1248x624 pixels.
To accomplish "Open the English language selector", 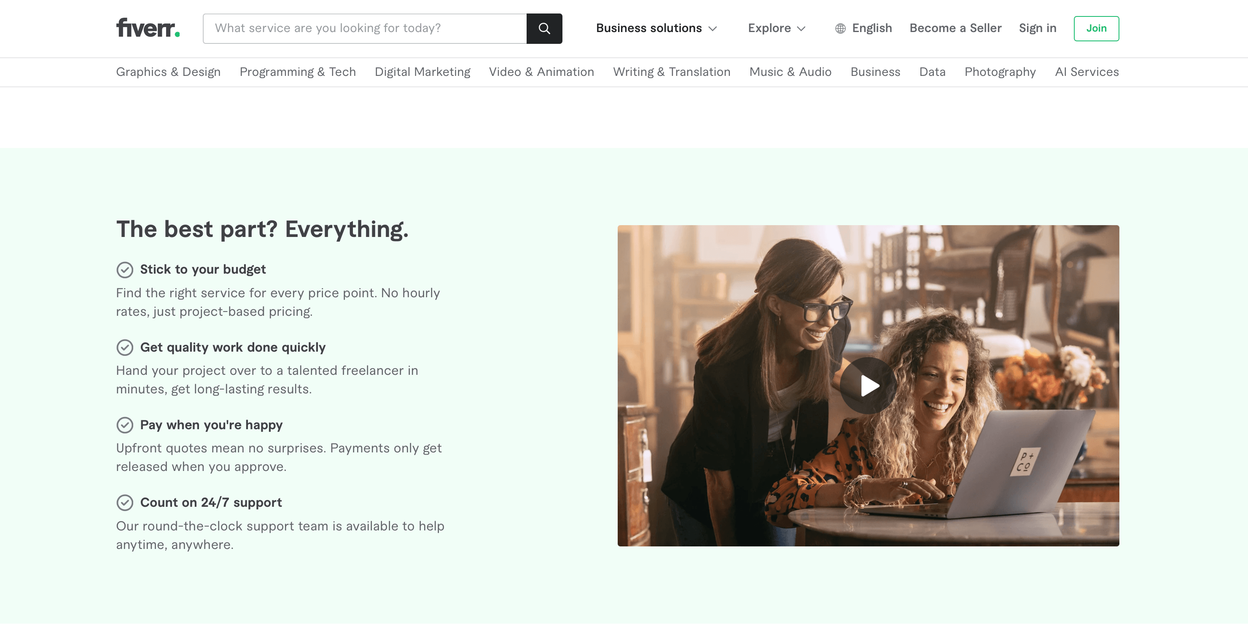I will pos(872,28).
